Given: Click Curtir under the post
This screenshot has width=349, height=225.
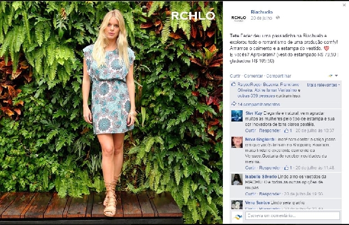Looking at the screenshot, I should click(235, 76).
